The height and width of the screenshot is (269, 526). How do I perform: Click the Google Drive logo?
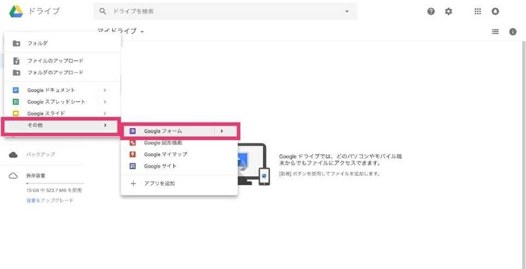coord(16,11)
